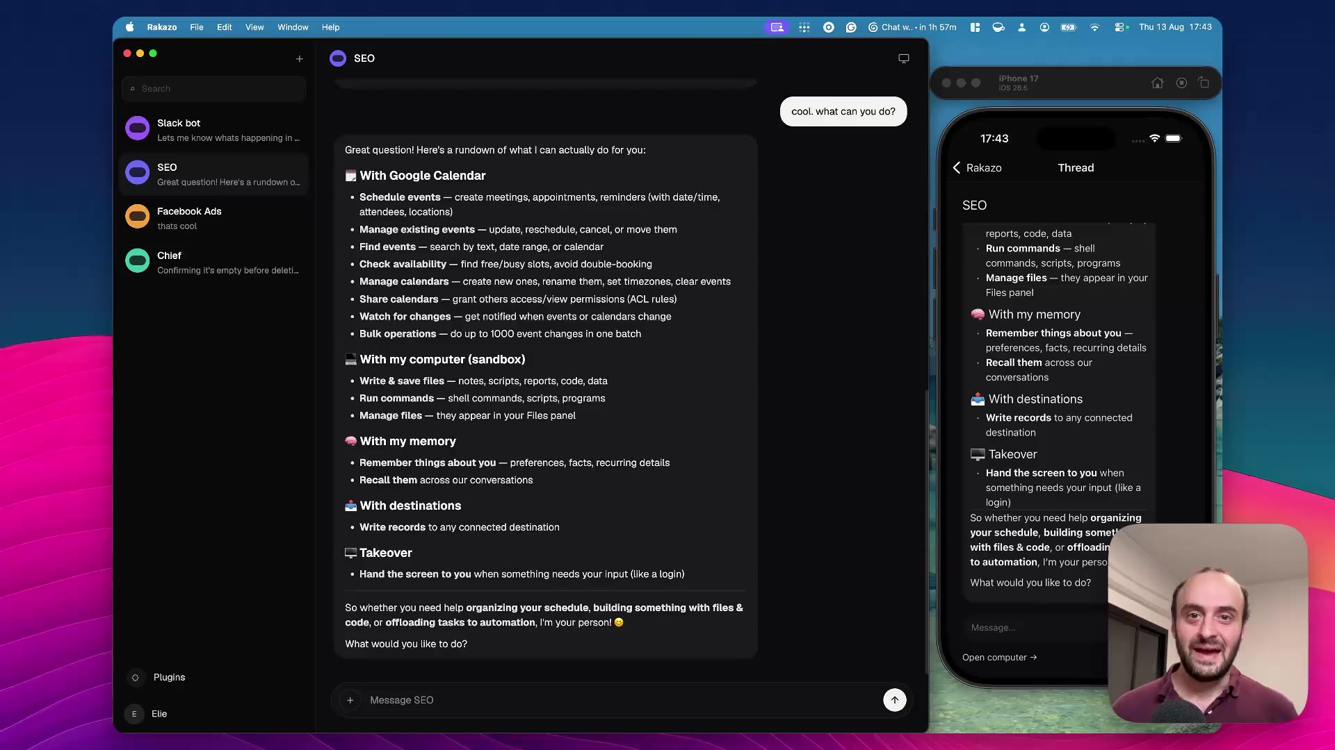Click the dotted grid icon in menu bar
1335x750 pixels.
pyautogui.click(x=804, y=27)
